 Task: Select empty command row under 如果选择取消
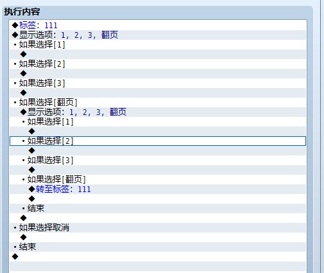(x=158, y=237)
